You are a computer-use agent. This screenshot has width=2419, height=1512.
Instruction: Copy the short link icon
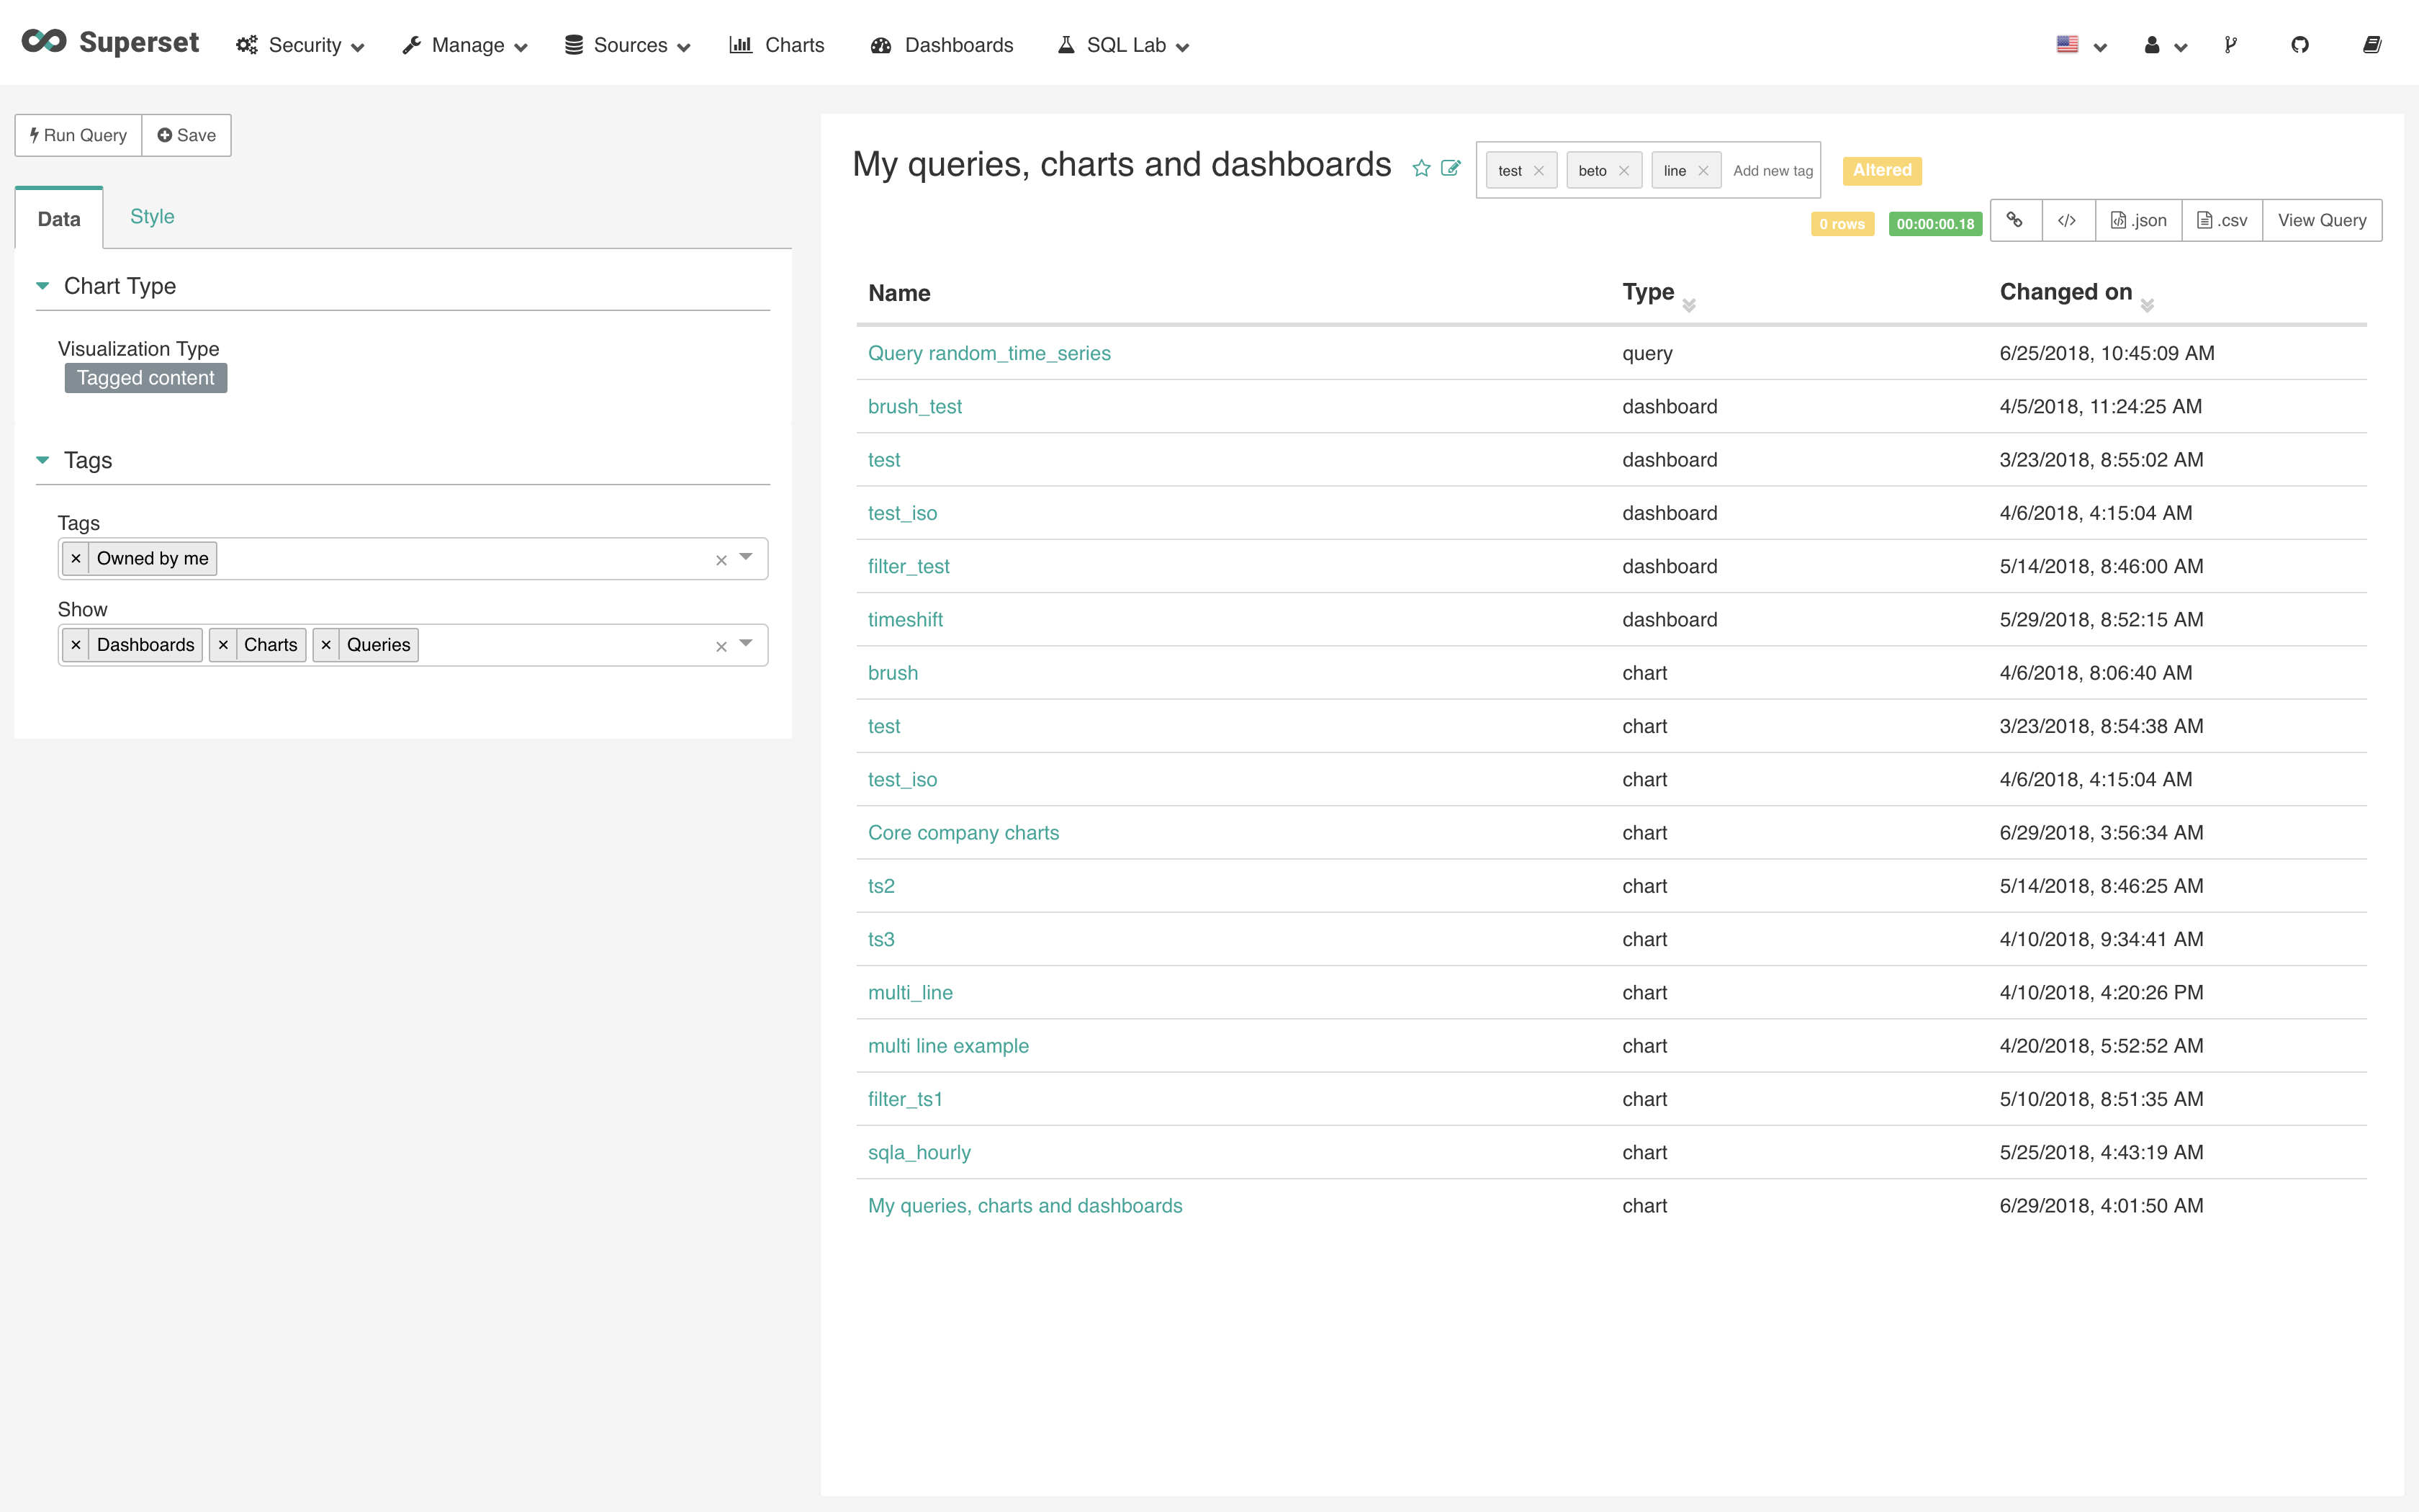[2015, 220]
